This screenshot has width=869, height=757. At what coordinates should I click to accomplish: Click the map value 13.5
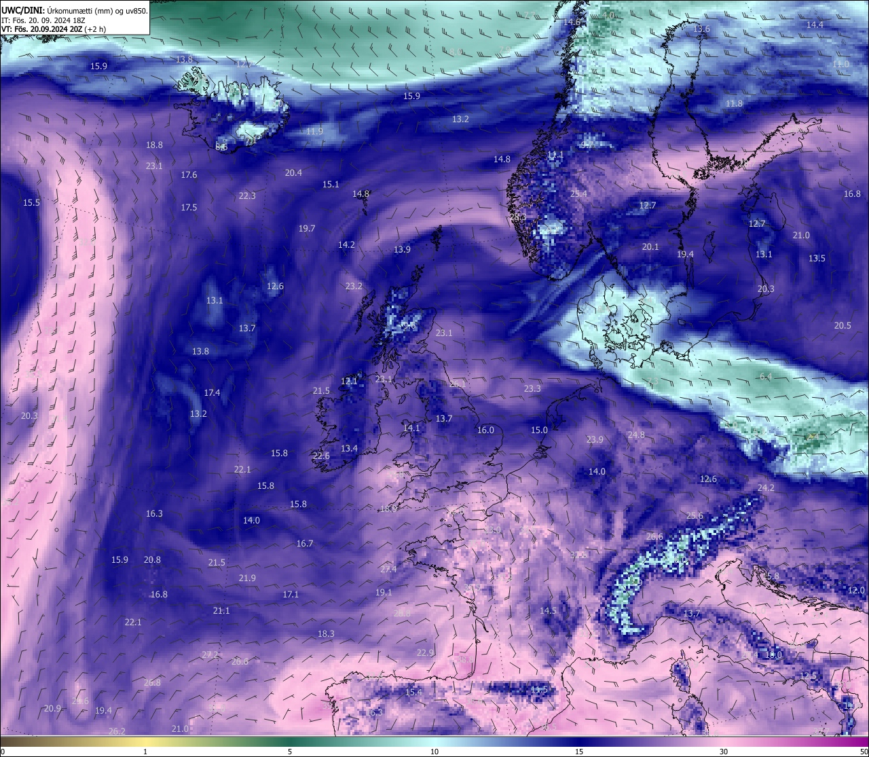[x=817, y=259]
